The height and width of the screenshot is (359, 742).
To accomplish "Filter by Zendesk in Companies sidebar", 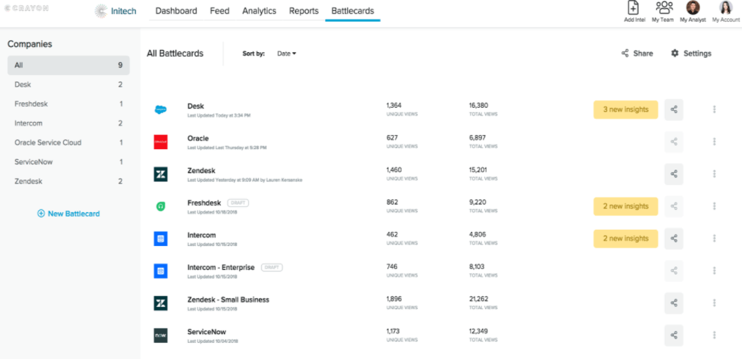I will (68, 181).
